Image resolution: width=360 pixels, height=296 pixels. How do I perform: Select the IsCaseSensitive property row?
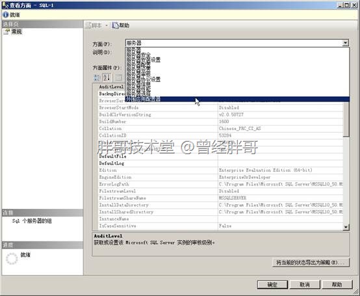[221, 226]
